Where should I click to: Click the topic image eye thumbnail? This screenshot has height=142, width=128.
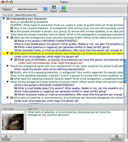[13, 122]
